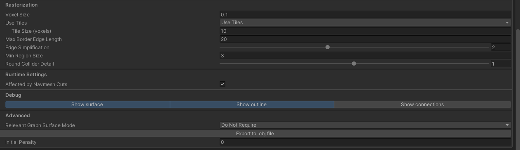Enable the Show connections debug button

tap(422, 105)
